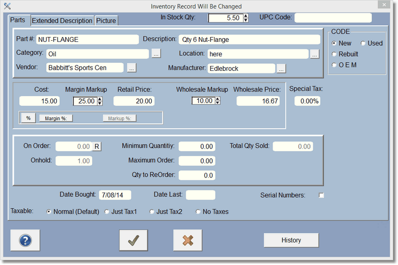Click the wrench icon in title bar
The height and width of the screenshot is (265, 398).
[x=6, y=6]
